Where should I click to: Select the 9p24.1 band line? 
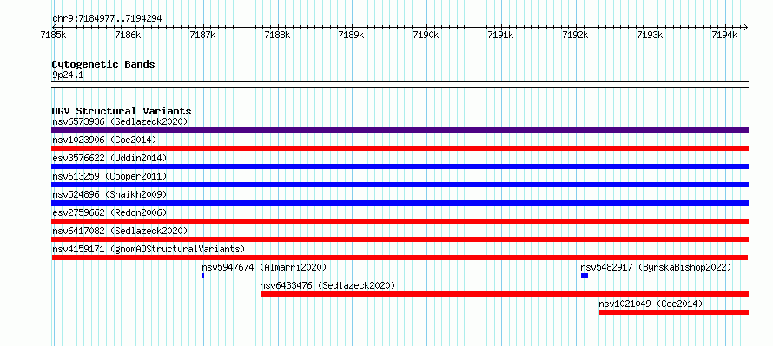click(400, 84)
